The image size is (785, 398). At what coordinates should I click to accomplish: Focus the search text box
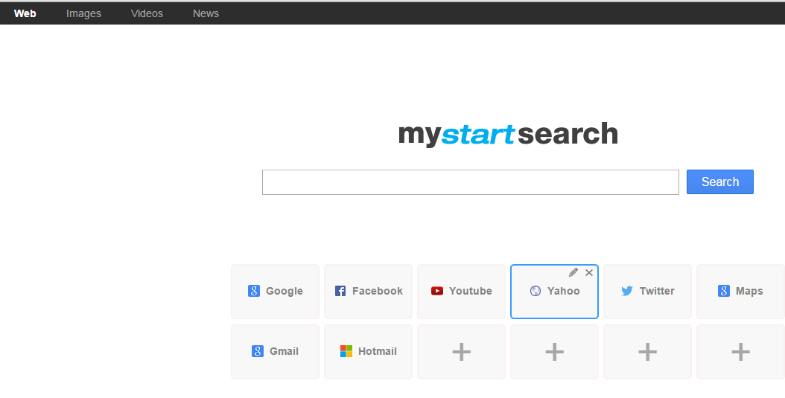[x=471, y=182]
